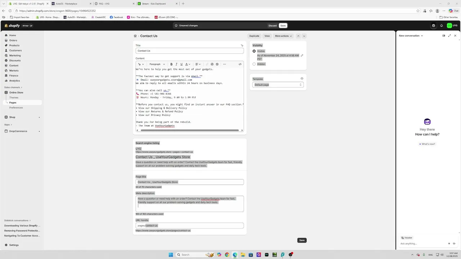The width and height of the screenshot is (461, 259).
Task: Go to the previous page with the up arrow
Action: tap(298, 36)
